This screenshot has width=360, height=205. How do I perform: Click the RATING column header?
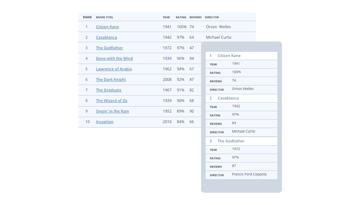click(x=181, y=17)
